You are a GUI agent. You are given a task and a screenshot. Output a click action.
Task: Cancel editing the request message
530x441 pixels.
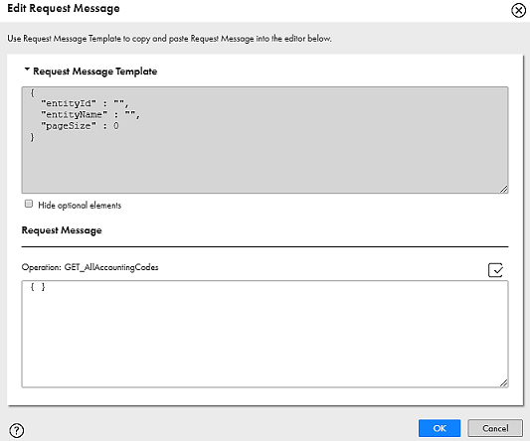[495, 428]
